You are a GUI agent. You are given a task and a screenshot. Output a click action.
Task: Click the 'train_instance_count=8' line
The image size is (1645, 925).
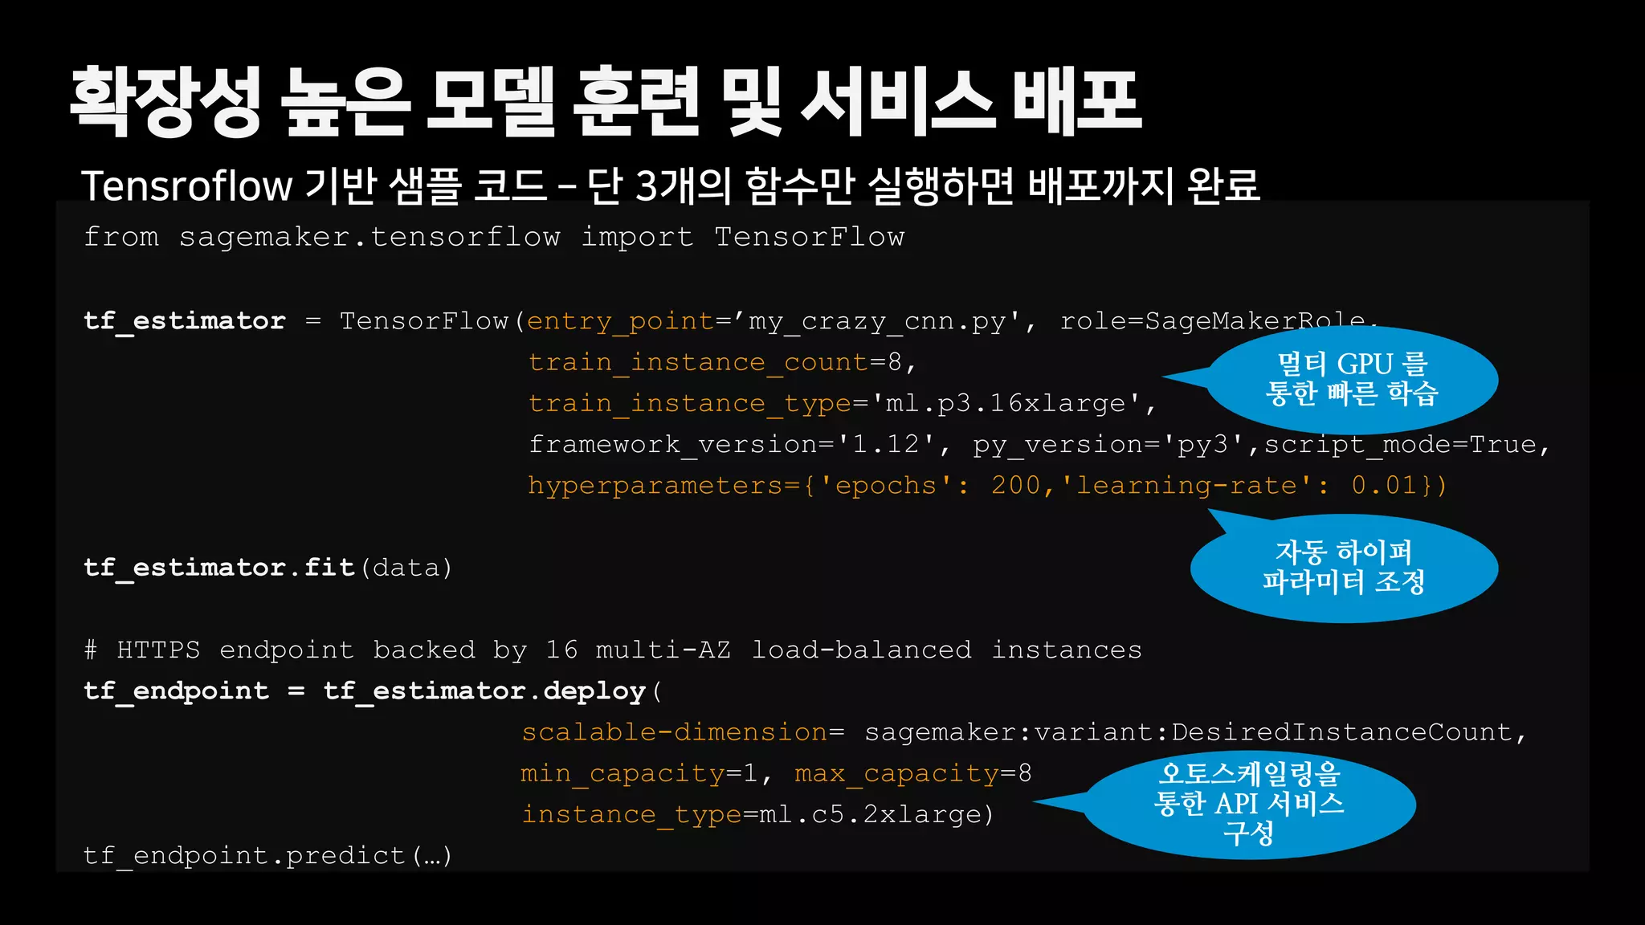pyautogui.click(x=721, y=363)
